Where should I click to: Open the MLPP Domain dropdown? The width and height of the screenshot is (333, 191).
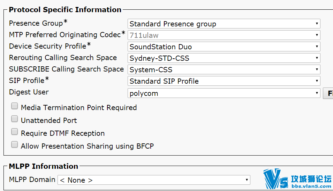point(154,180)
